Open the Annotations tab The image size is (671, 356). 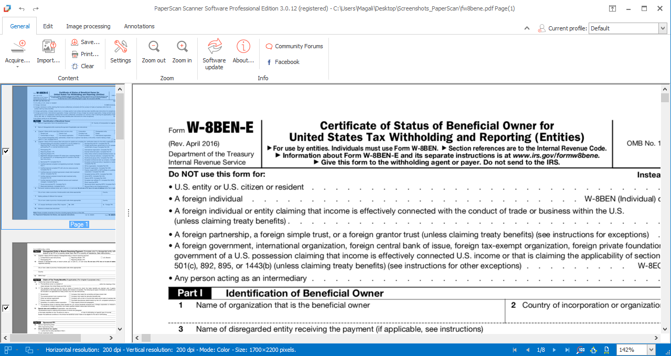(x=139, y=26)
